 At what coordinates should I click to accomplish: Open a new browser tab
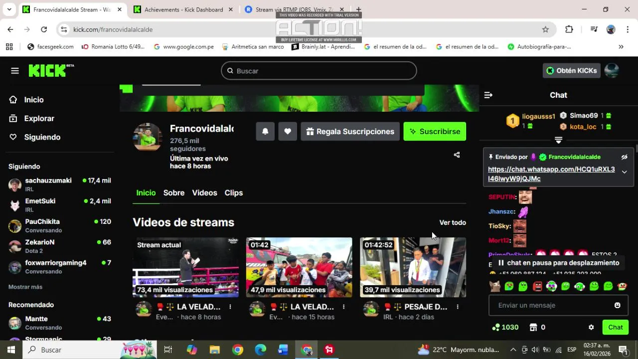pyautogui.click(x=358, y=9)
